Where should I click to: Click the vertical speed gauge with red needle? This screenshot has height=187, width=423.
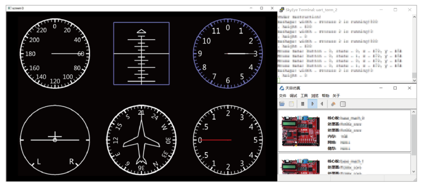[x=228, y=140]
